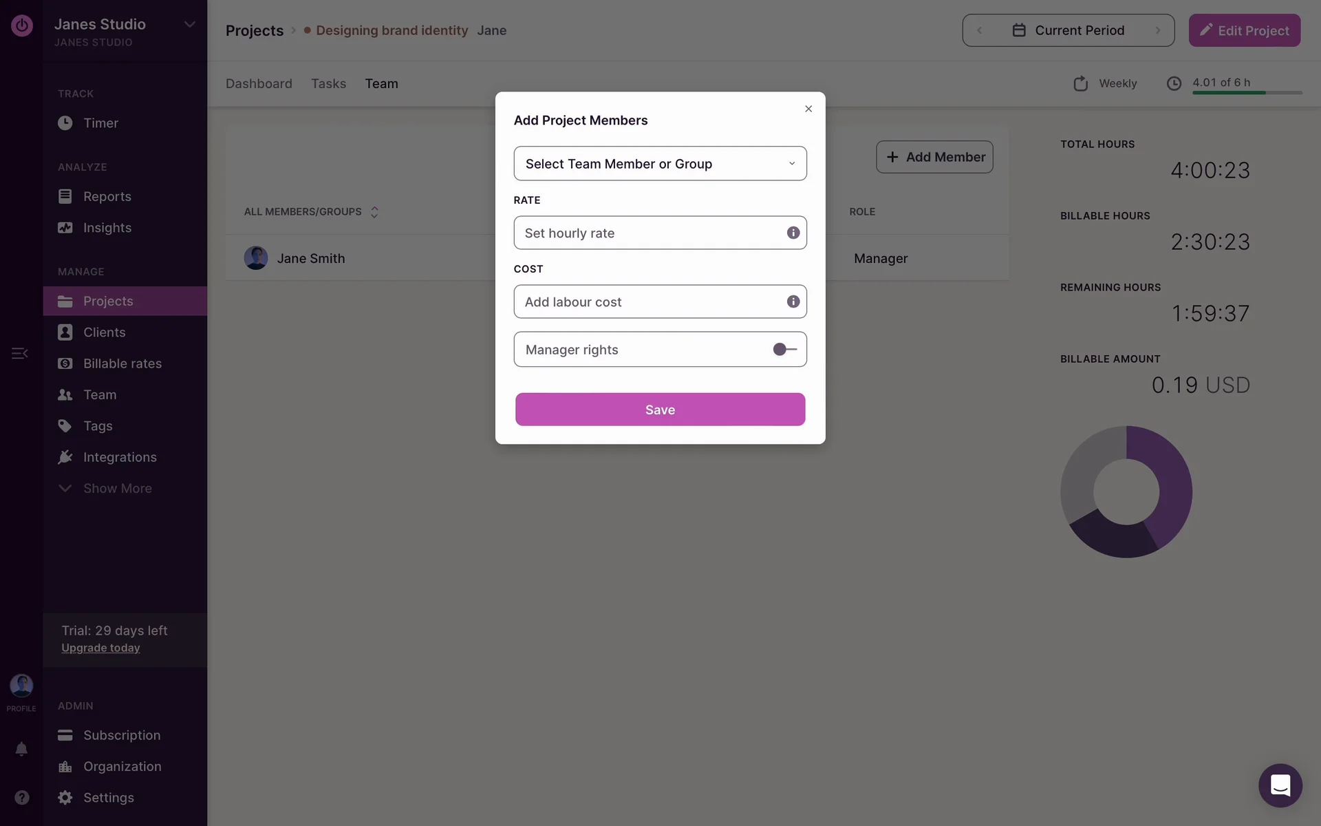Collapse the sidebar menu icon
1321x826 pixels.
click(x=19, y=353)
